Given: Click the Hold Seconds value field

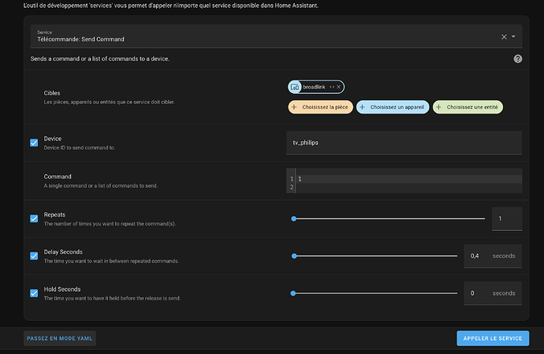Looking at the screenshot, I should (476, 293).
